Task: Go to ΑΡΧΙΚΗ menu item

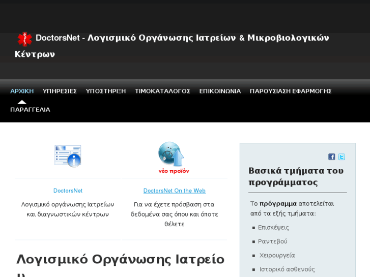Action: pos(22,91)
